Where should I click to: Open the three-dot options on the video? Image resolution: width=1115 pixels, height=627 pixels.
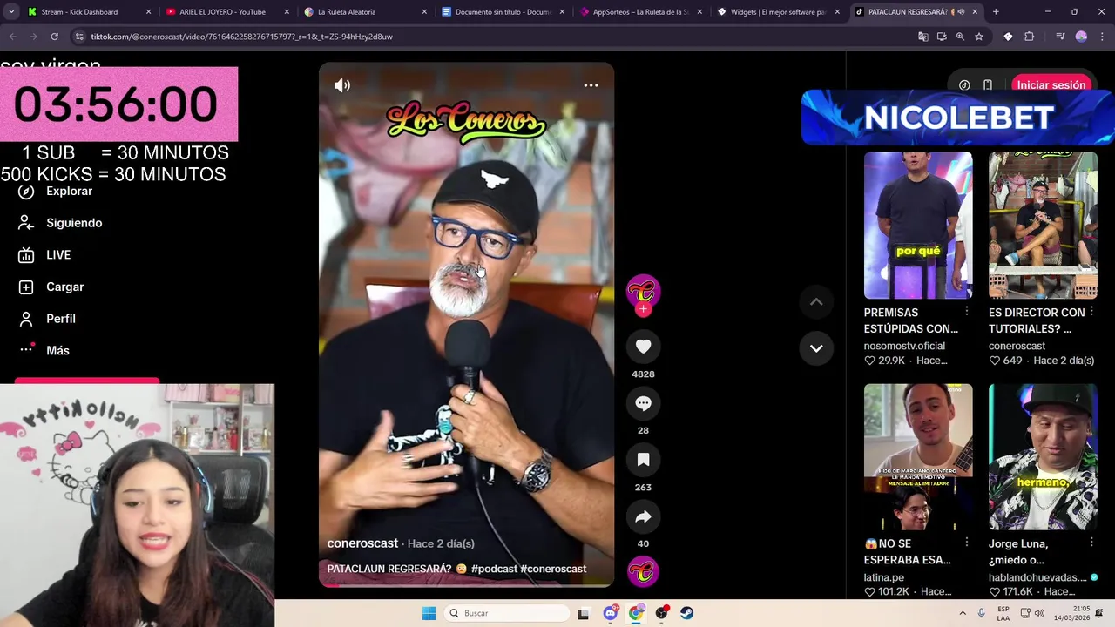[x=591, y=85]
